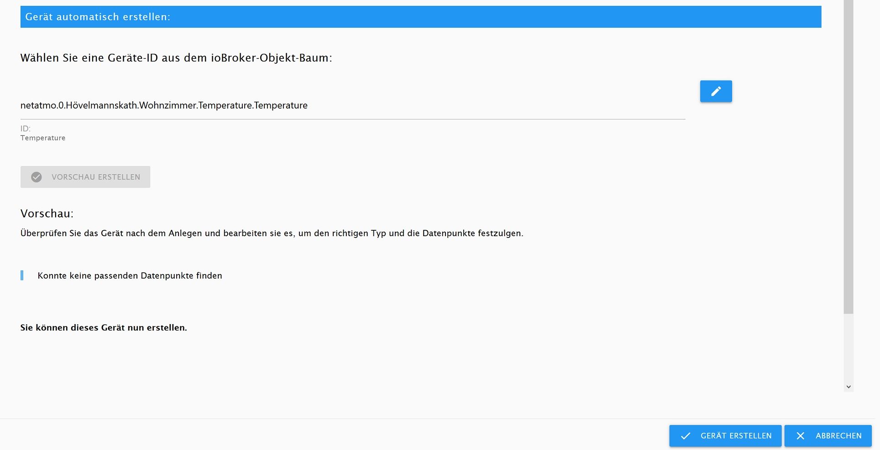Click the scrollbar down arrow
The image size is (880, 450).
click(x=849, y=387)
